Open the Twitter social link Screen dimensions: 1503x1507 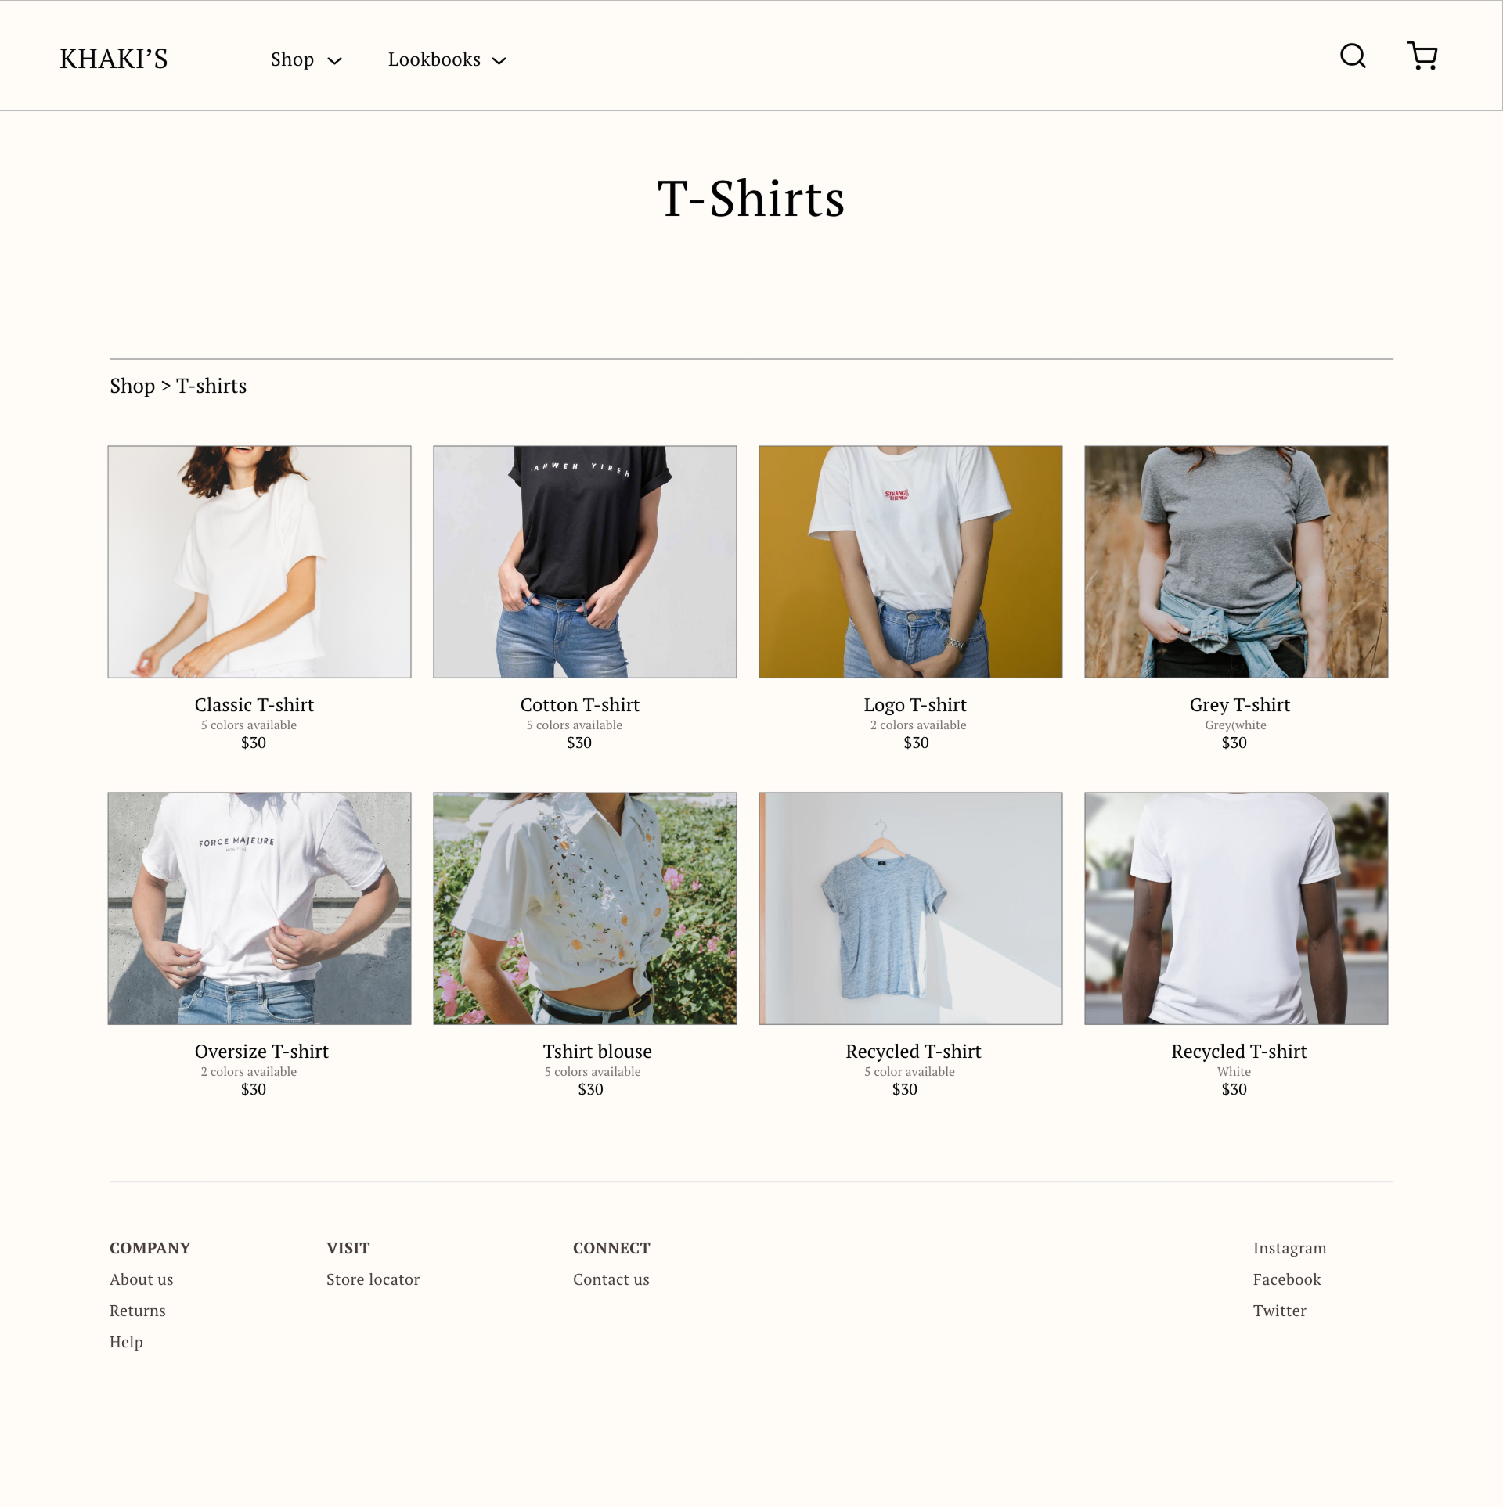1279,1311
